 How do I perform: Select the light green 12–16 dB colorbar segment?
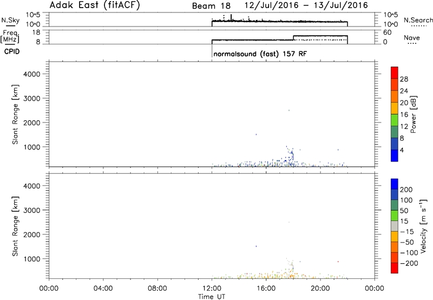(x=395, y=120)
